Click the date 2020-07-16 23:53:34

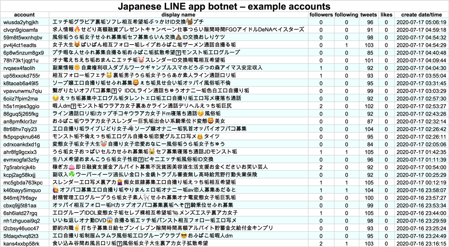421,205
